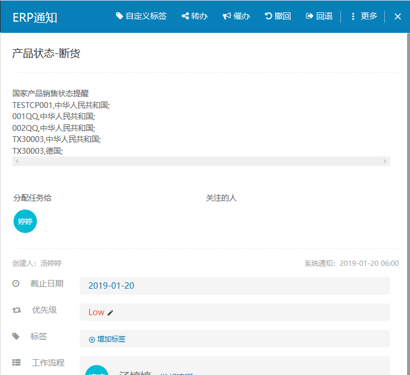Click the 自定义标签 tag button
This screenshot has height=375, width=410.
click(141, 16)
